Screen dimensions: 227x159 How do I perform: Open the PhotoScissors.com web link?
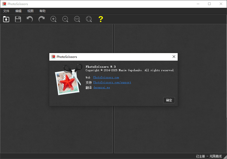[106, 77]
